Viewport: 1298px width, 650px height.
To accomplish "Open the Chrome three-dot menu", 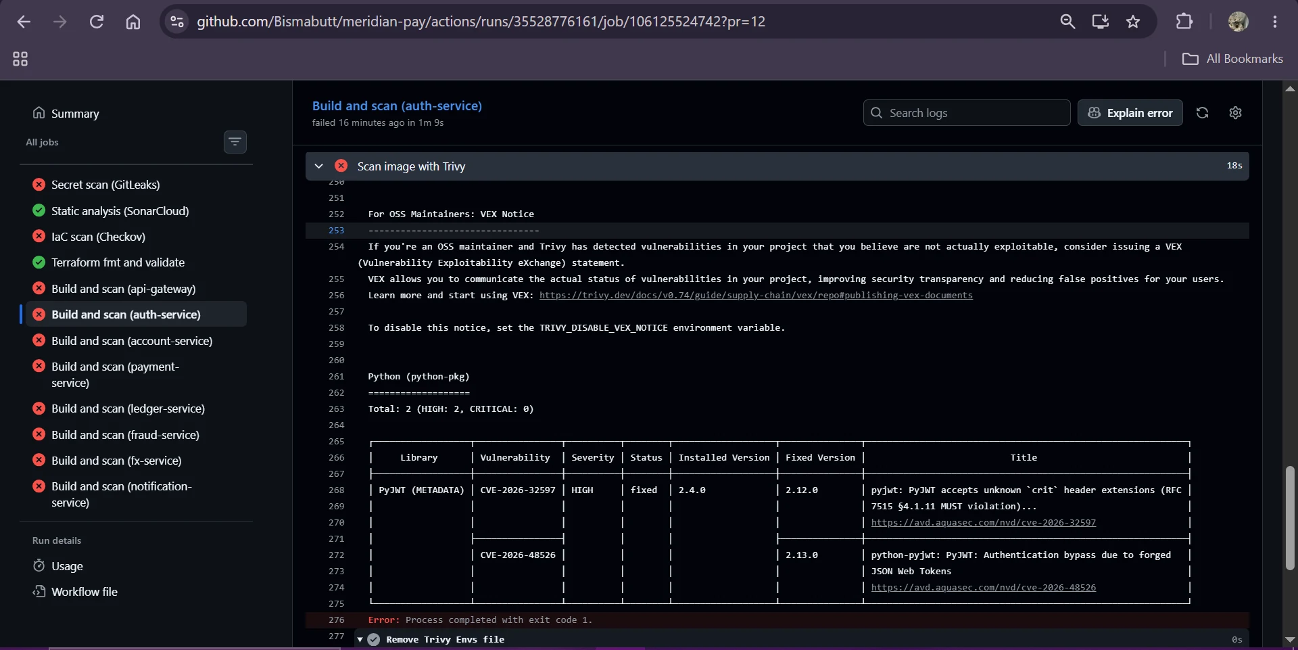I will pos(1275,22).
